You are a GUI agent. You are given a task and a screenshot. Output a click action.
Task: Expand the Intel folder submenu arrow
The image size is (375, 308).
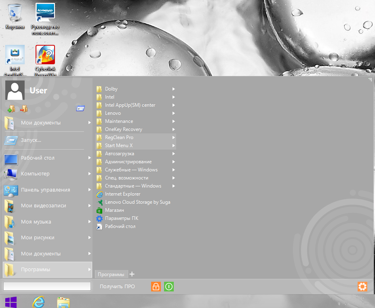coord(174,97)
